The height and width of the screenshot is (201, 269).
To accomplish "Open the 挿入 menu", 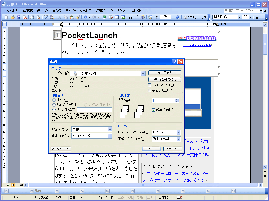I will 56,11.
